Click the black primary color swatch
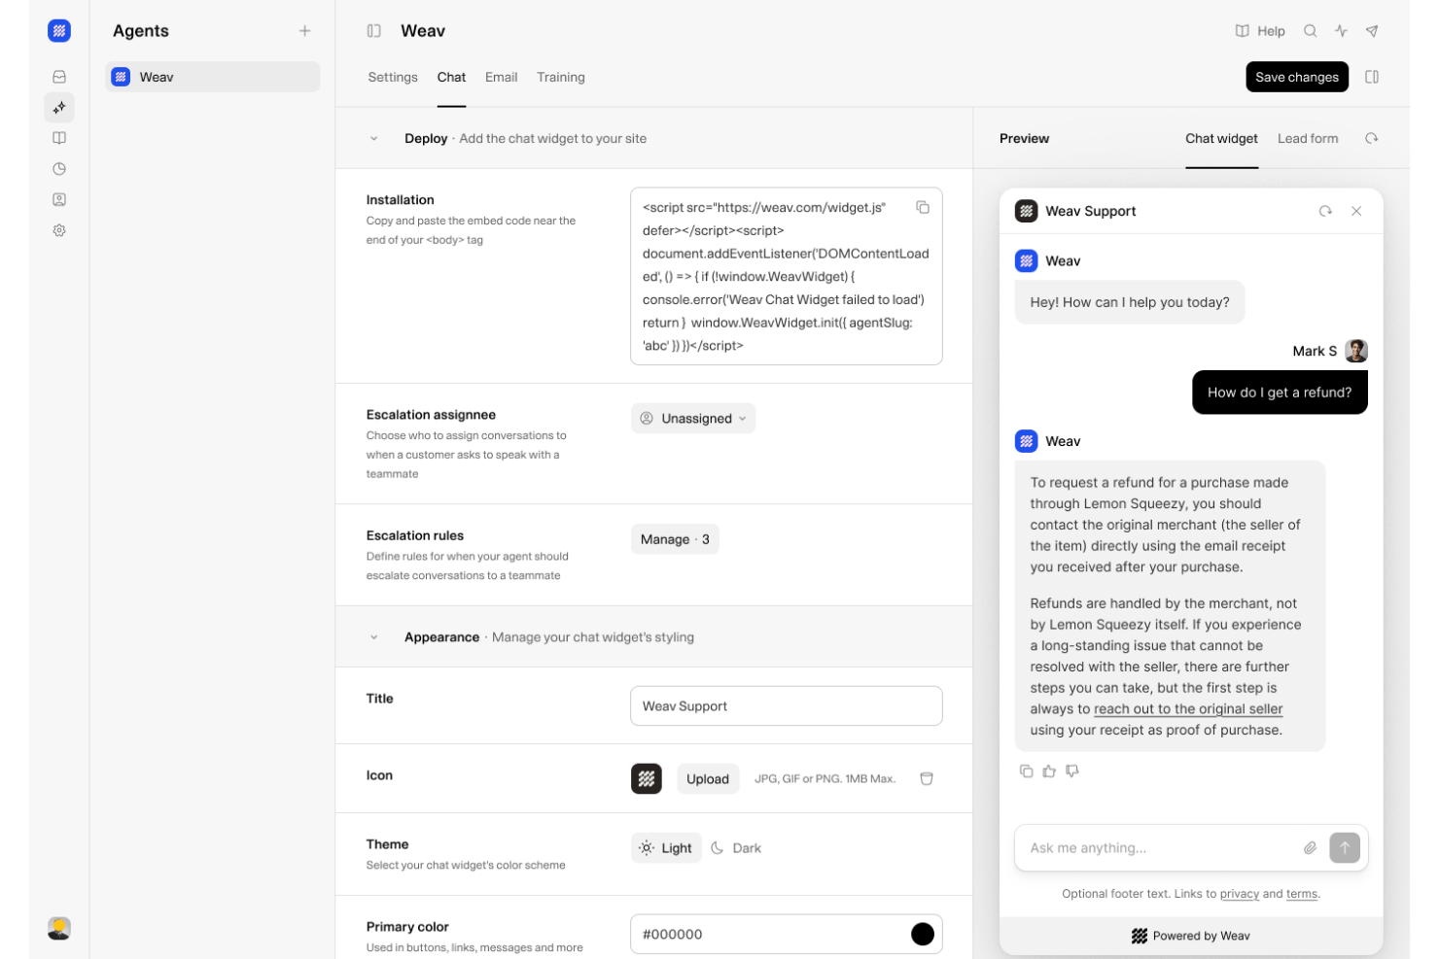Screen dimensions: 1439x959 point(923,934)
